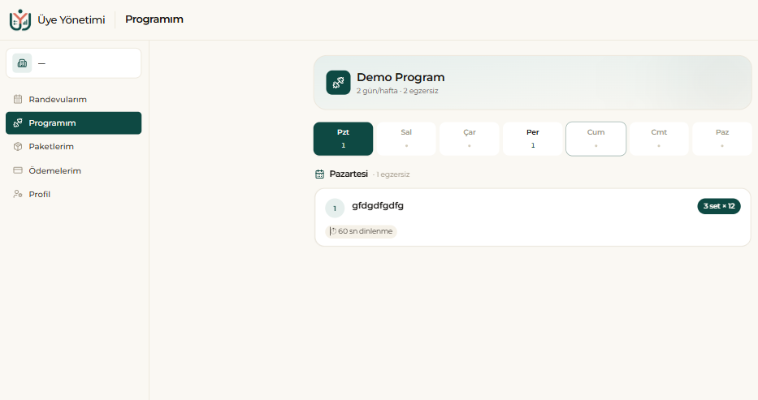The height and width of the screenshot is (400, 758).
Task: Click exercise name gfdgdfgdfg
Action: [x=378, y=205]
